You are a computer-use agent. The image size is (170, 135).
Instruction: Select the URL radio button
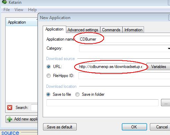49,67
